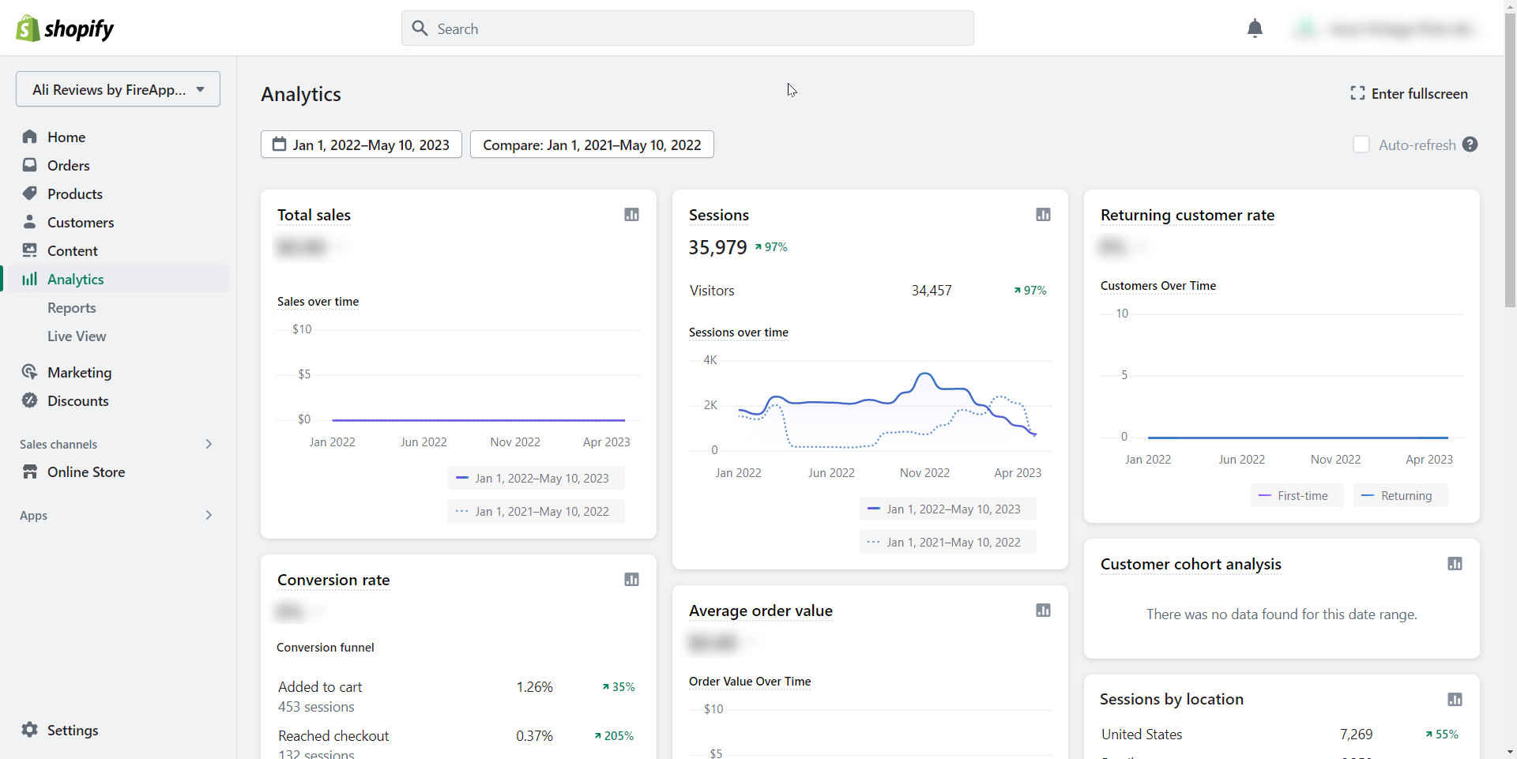Screen dimensions: 1517x759
Task: Toggle First-time legend in Customers chart
Action: [x=1297, y=495]
